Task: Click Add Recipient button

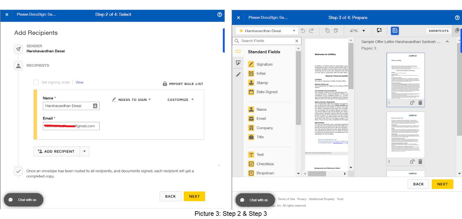Action: 57,151
